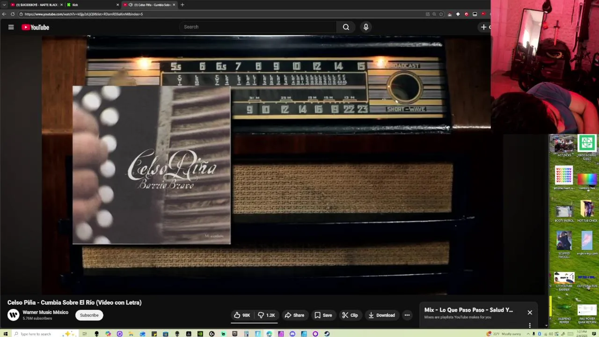Open the Windows Start menu
The image size is (599, 337).
4,334
